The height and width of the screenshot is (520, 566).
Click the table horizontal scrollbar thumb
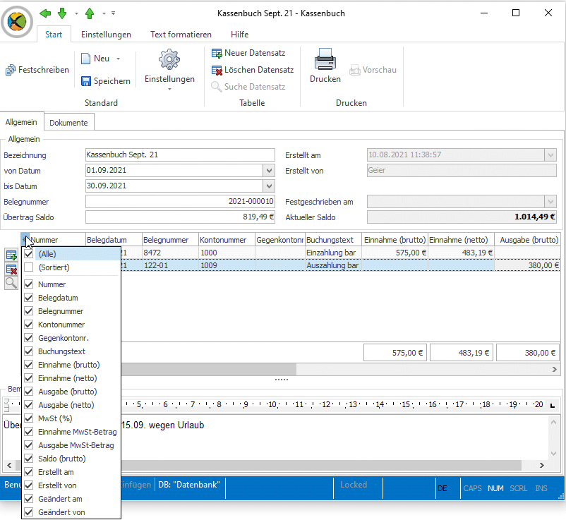pos(209,369)
